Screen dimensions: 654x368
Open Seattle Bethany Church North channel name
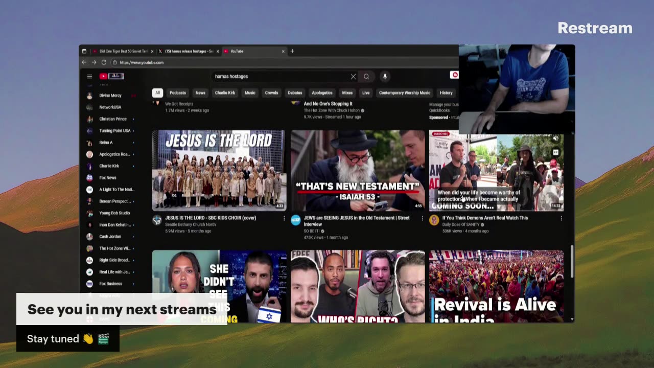pos(190,224)
